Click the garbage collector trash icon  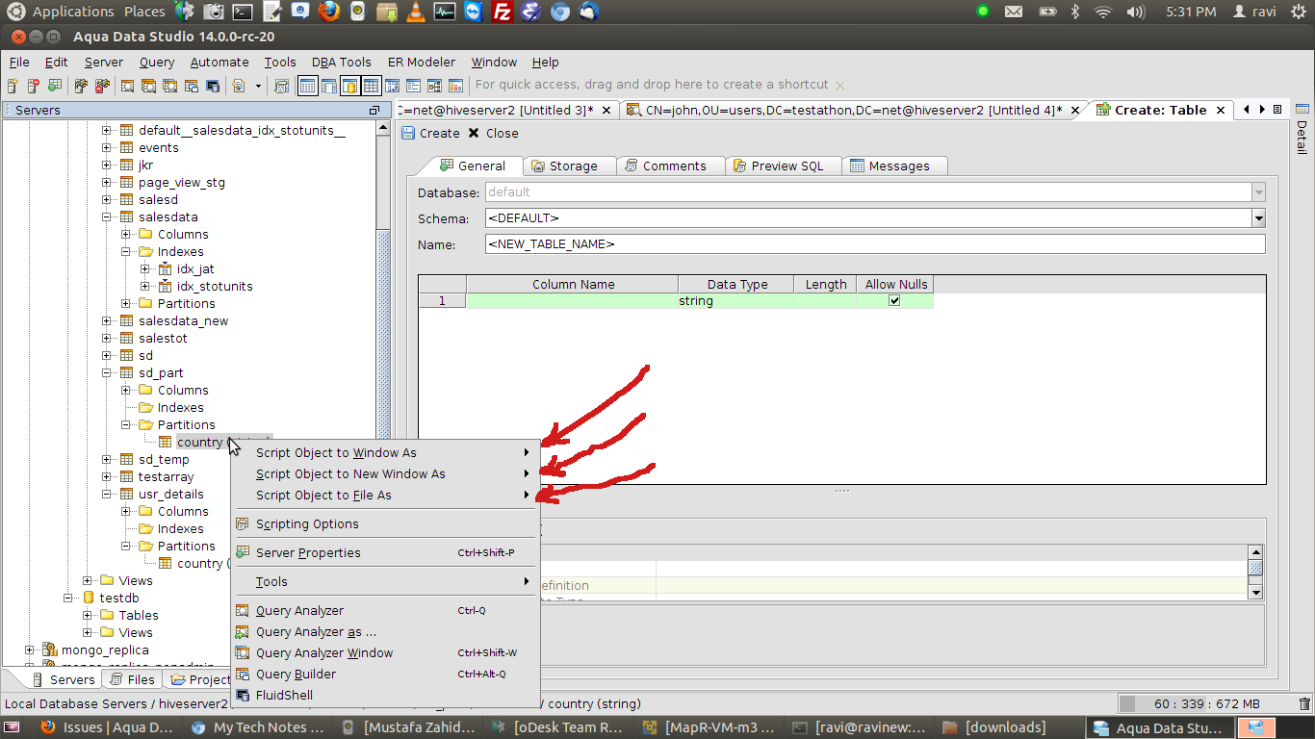point(1304,704)
